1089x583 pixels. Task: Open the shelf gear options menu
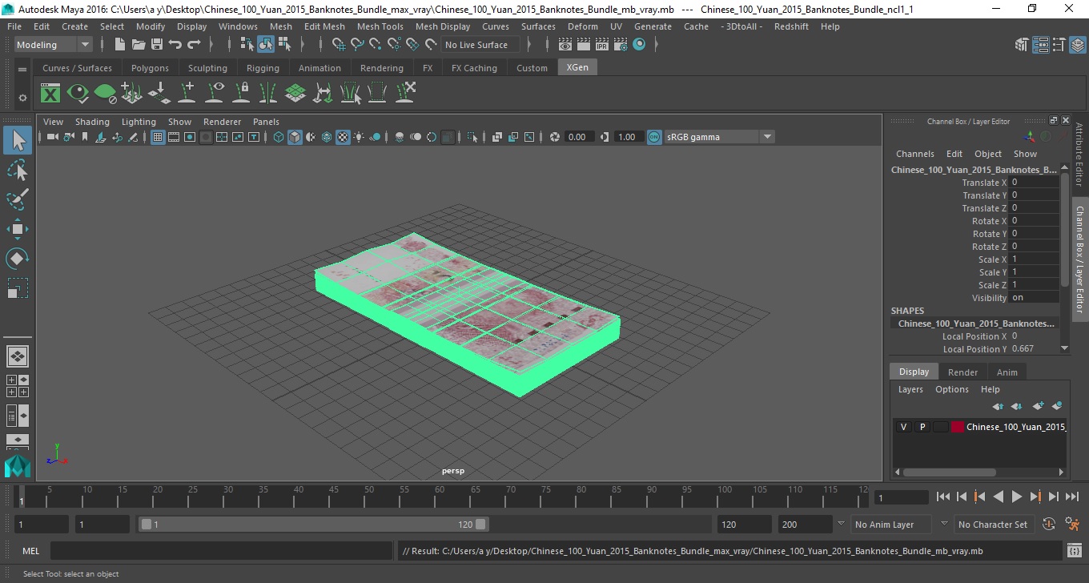coord(22,98)
